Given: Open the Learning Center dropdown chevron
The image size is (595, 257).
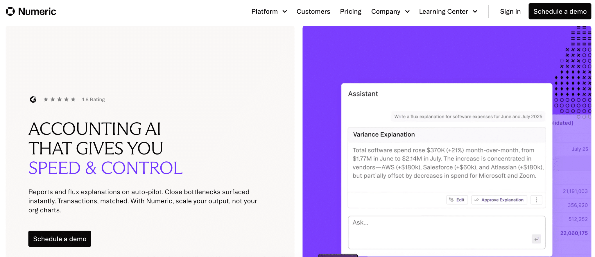Looking at the screenshot, I should click(x=475, y=12).
